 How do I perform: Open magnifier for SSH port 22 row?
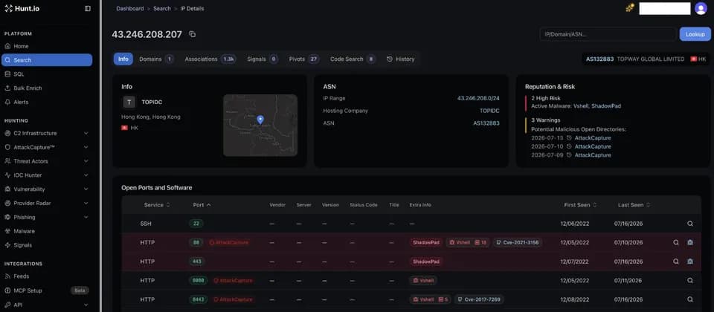click(690, 224)
